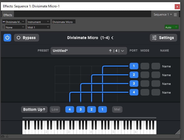The image size is (184, 140).
Task: Select port 2 output button
Action: [134, 75]
